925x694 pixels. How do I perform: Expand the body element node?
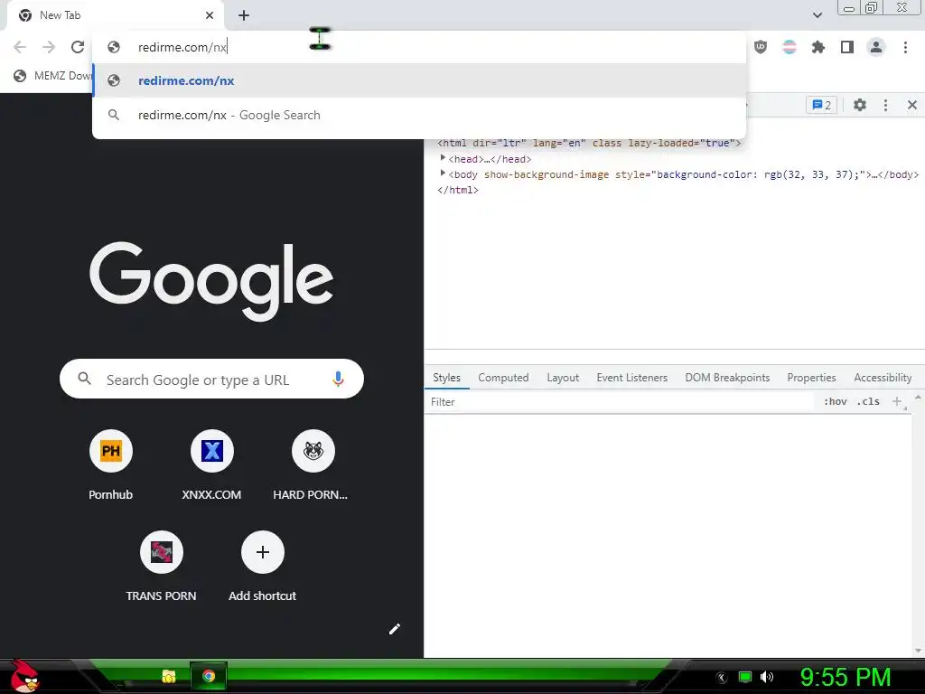(443, 173)
